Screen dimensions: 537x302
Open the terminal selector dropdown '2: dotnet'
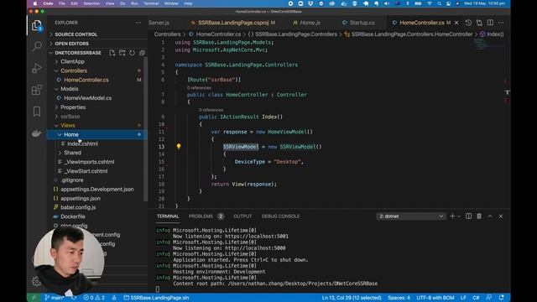[x=410, y=216]
